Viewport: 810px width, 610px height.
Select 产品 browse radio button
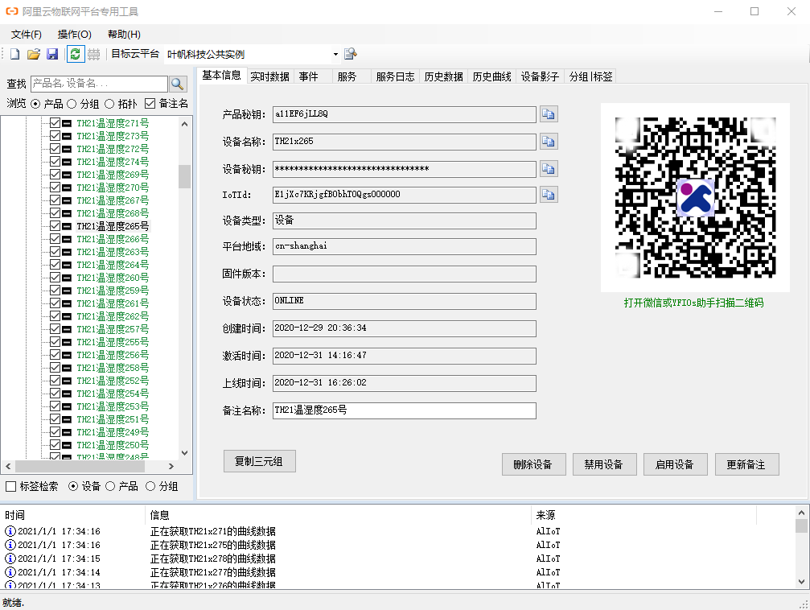click(x=35, y=104)
